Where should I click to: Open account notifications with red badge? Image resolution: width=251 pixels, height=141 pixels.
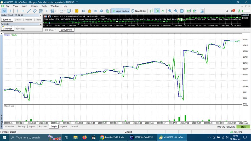[233, 11]
